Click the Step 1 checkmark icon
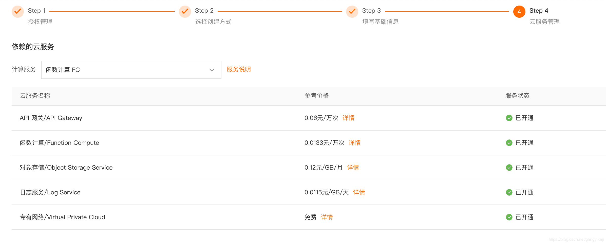This screenshot has height=244, width=606. 18,11
